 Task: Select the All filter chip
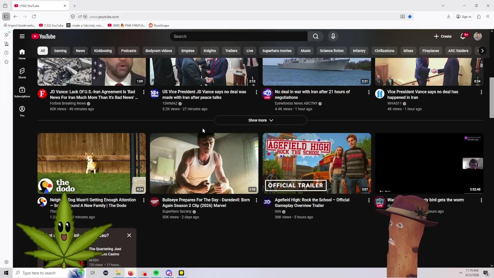pos(43,51)
